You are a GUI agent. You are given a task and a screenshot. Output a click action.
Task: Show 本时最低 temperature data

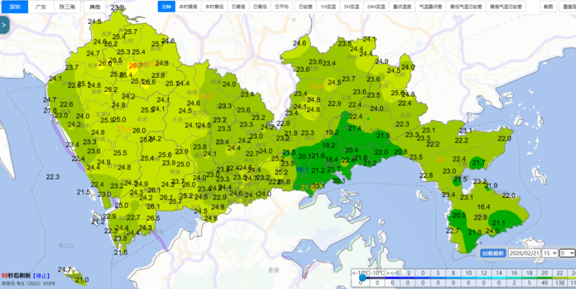point(214,7)
